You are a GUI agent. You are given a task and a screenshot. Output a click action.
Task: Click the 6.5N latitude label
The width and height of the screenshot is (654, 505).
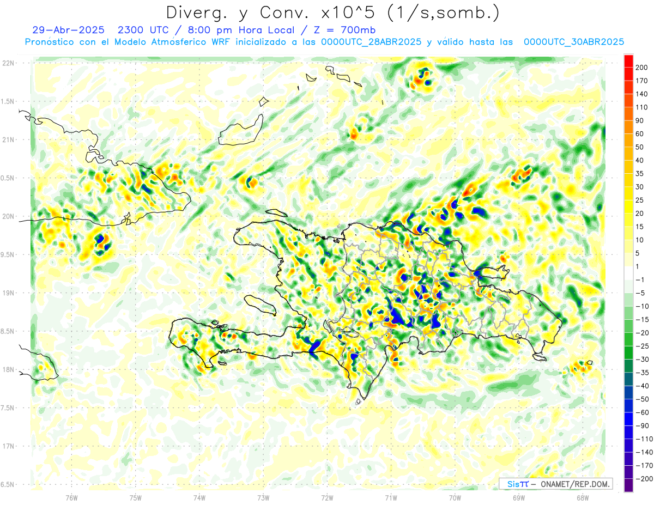[8, 484]
